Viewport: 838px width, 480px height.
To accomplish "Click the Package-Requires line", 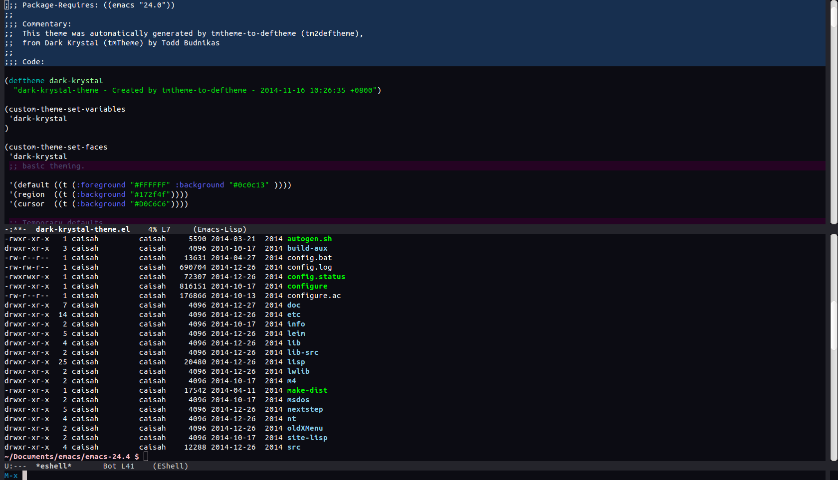I will coord(90,5).
